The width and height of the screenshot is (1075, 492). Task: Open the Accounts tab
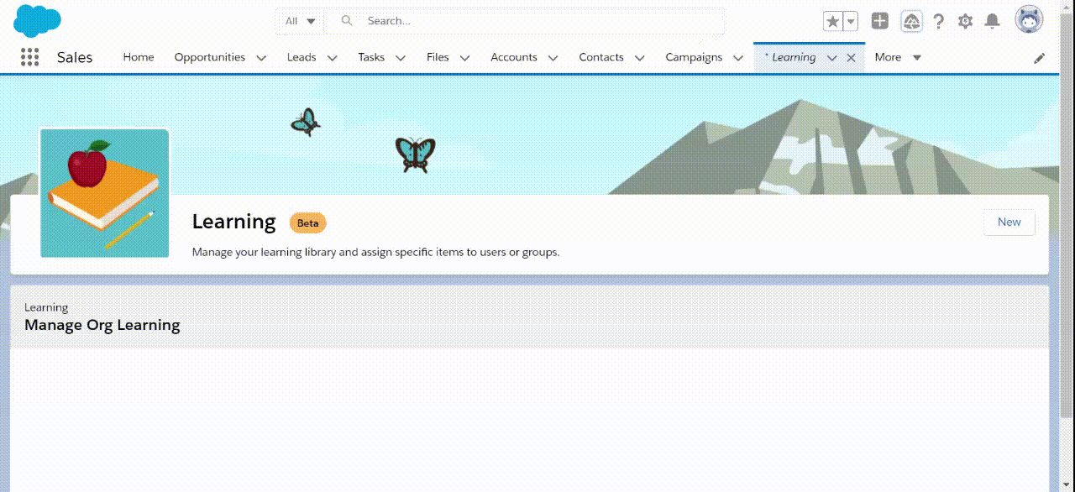tap(514, 57)
